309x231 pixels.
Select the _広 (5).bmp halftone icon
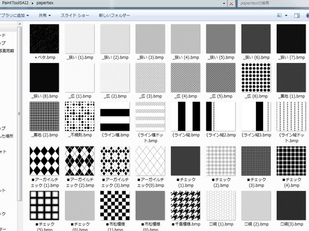tap(221, 78)
